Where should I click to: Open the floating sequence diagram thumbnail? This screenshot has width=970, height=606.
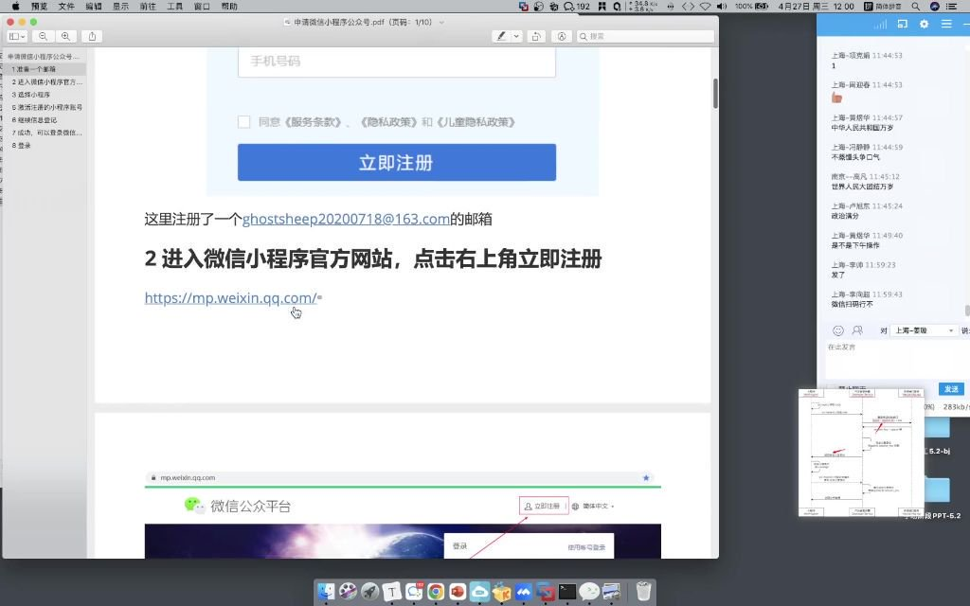click(861, 453)
